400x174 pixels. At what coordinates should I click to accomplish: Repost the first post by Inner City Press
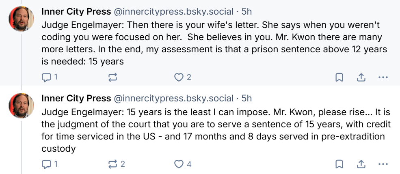click(x=113, y=77)
